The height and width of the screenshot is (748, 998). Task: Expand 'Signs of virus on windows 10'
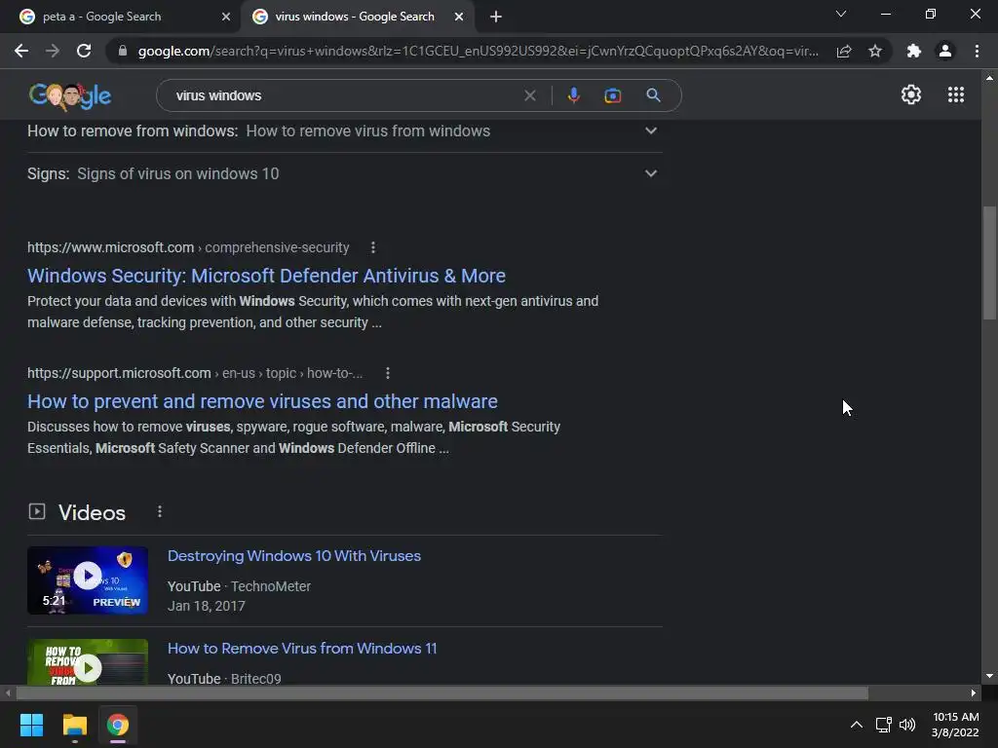click(x=650, y=173)
